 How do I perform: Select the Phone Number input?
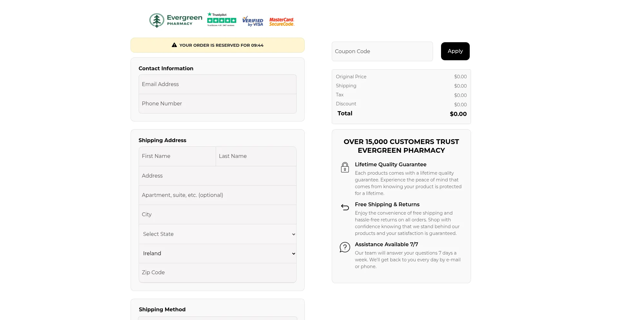point(218,103)
